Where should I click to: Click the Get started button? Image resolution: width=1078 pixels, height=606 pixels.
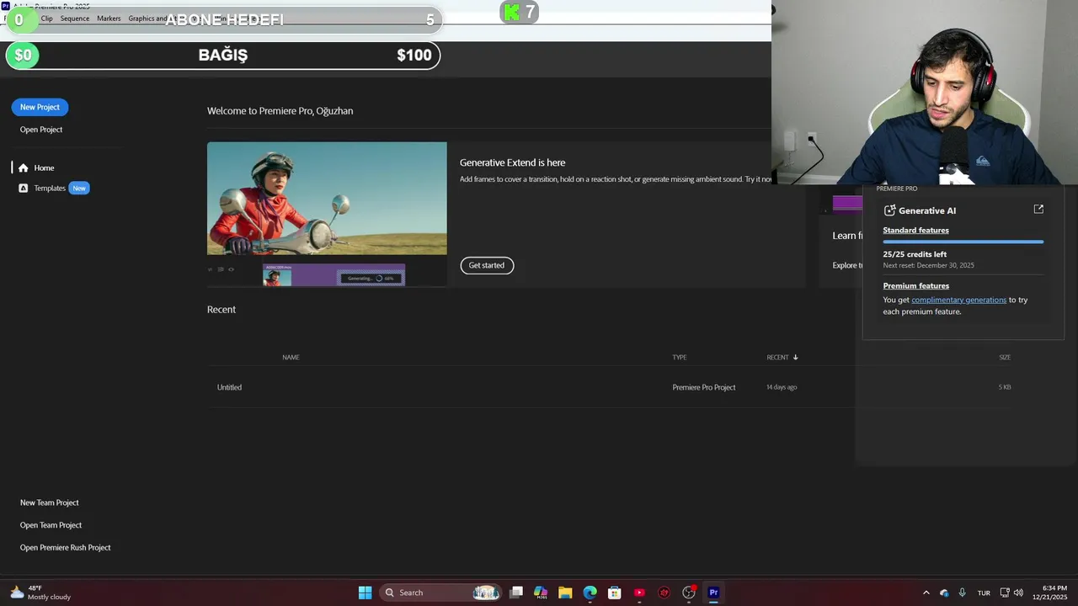pos(487,265)
